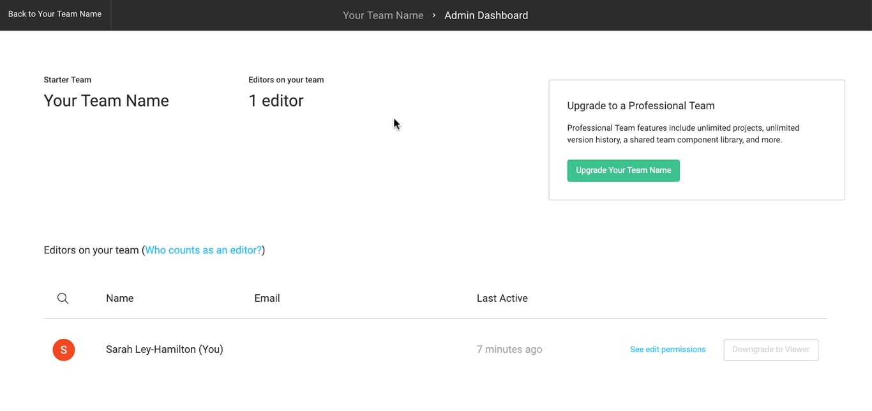
Task: Click the 7 minutes ago timestamp
Action: point(509,350)
